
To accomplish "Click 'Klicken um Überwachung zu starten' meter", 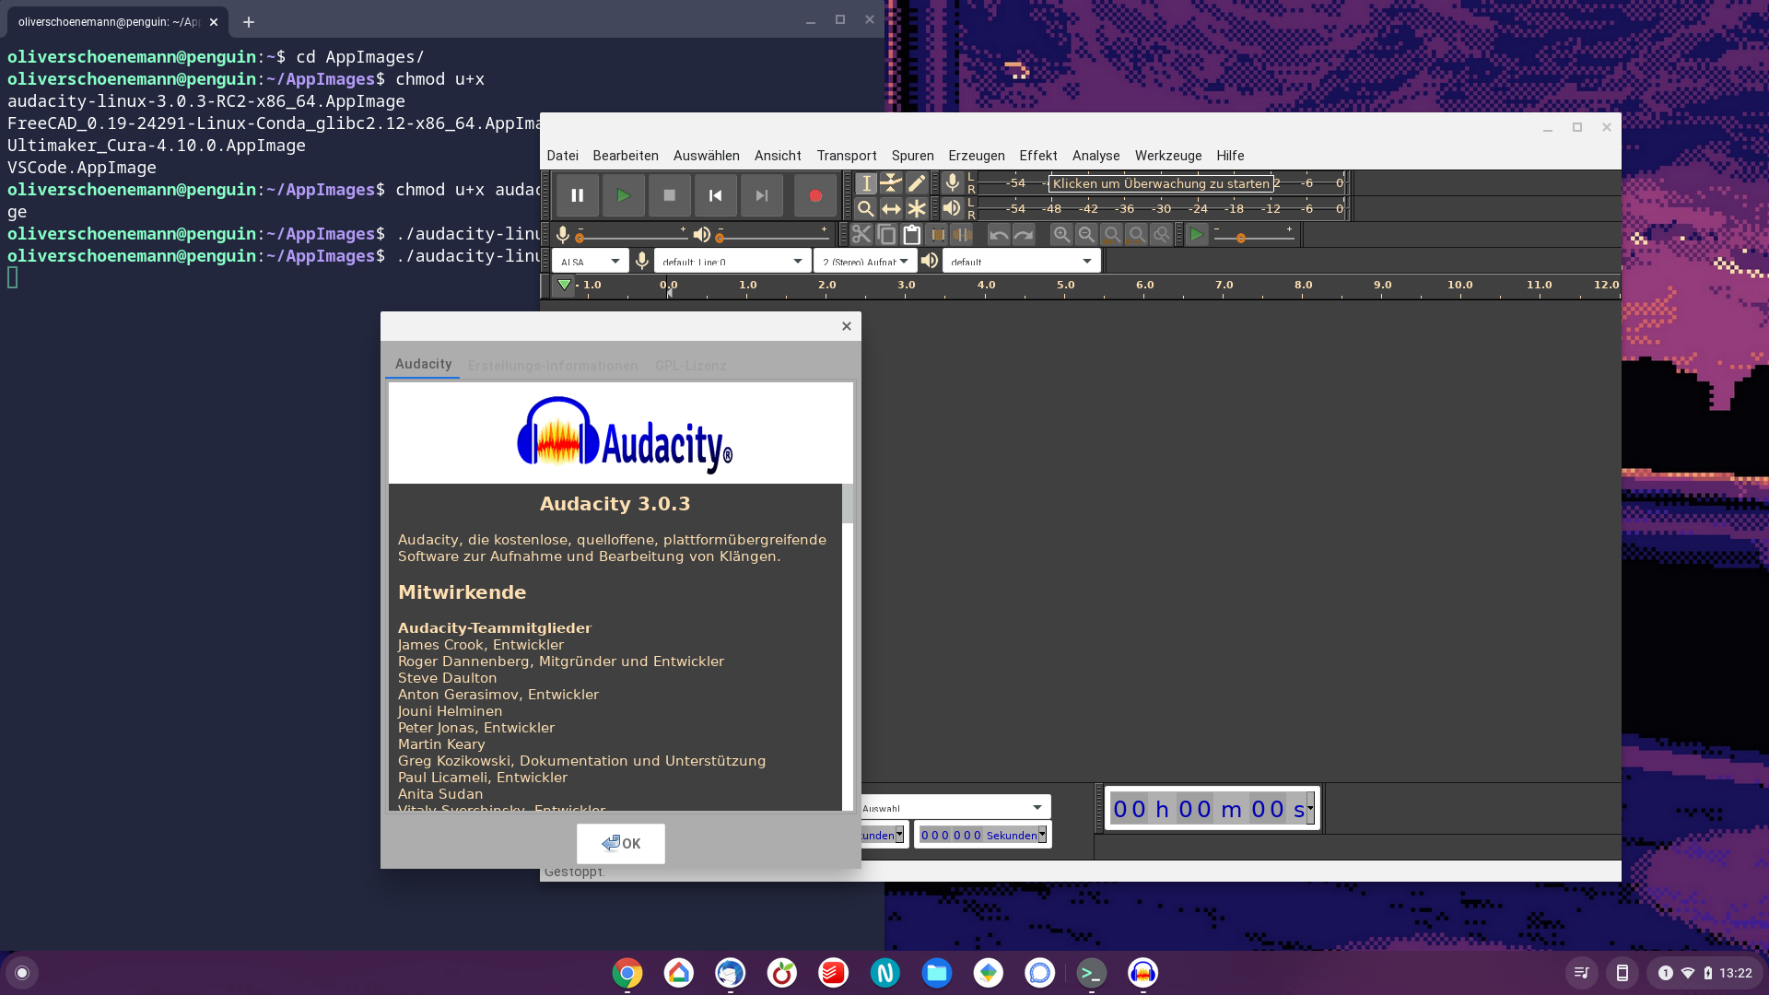I will [x=1161, y=183].
